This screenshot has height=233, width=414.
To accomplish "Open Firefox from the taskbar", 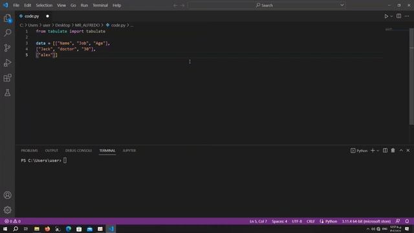I will click(x=47, y=228).
